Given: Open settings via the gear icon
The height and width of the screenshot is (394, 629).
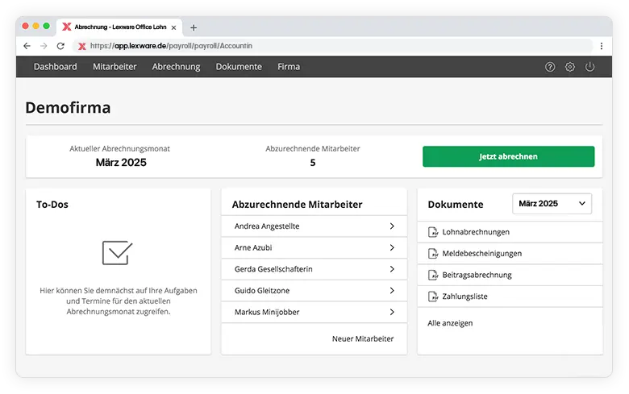Looking at the screenshot, I should [570, 67].
